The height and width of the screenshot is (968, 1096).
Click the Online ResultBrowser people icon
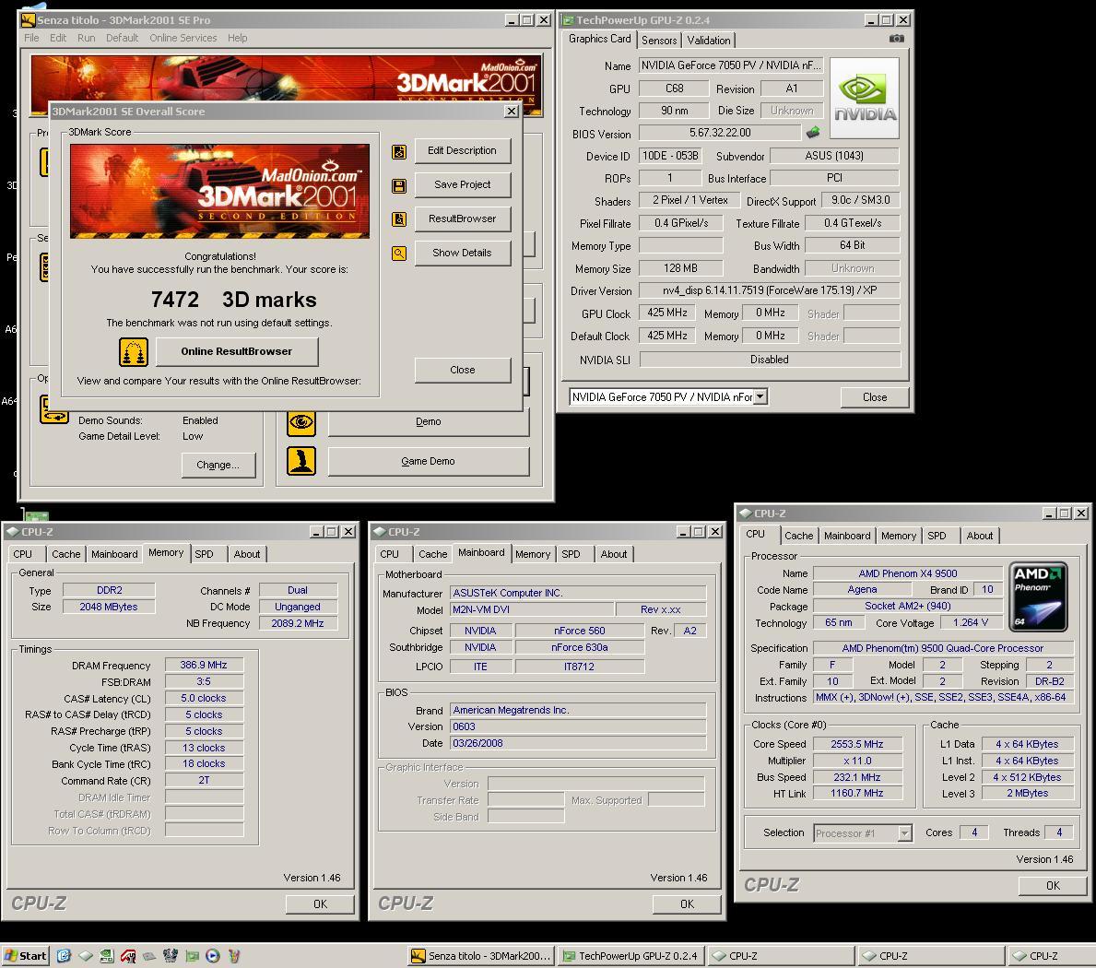[x=133, y=351]
